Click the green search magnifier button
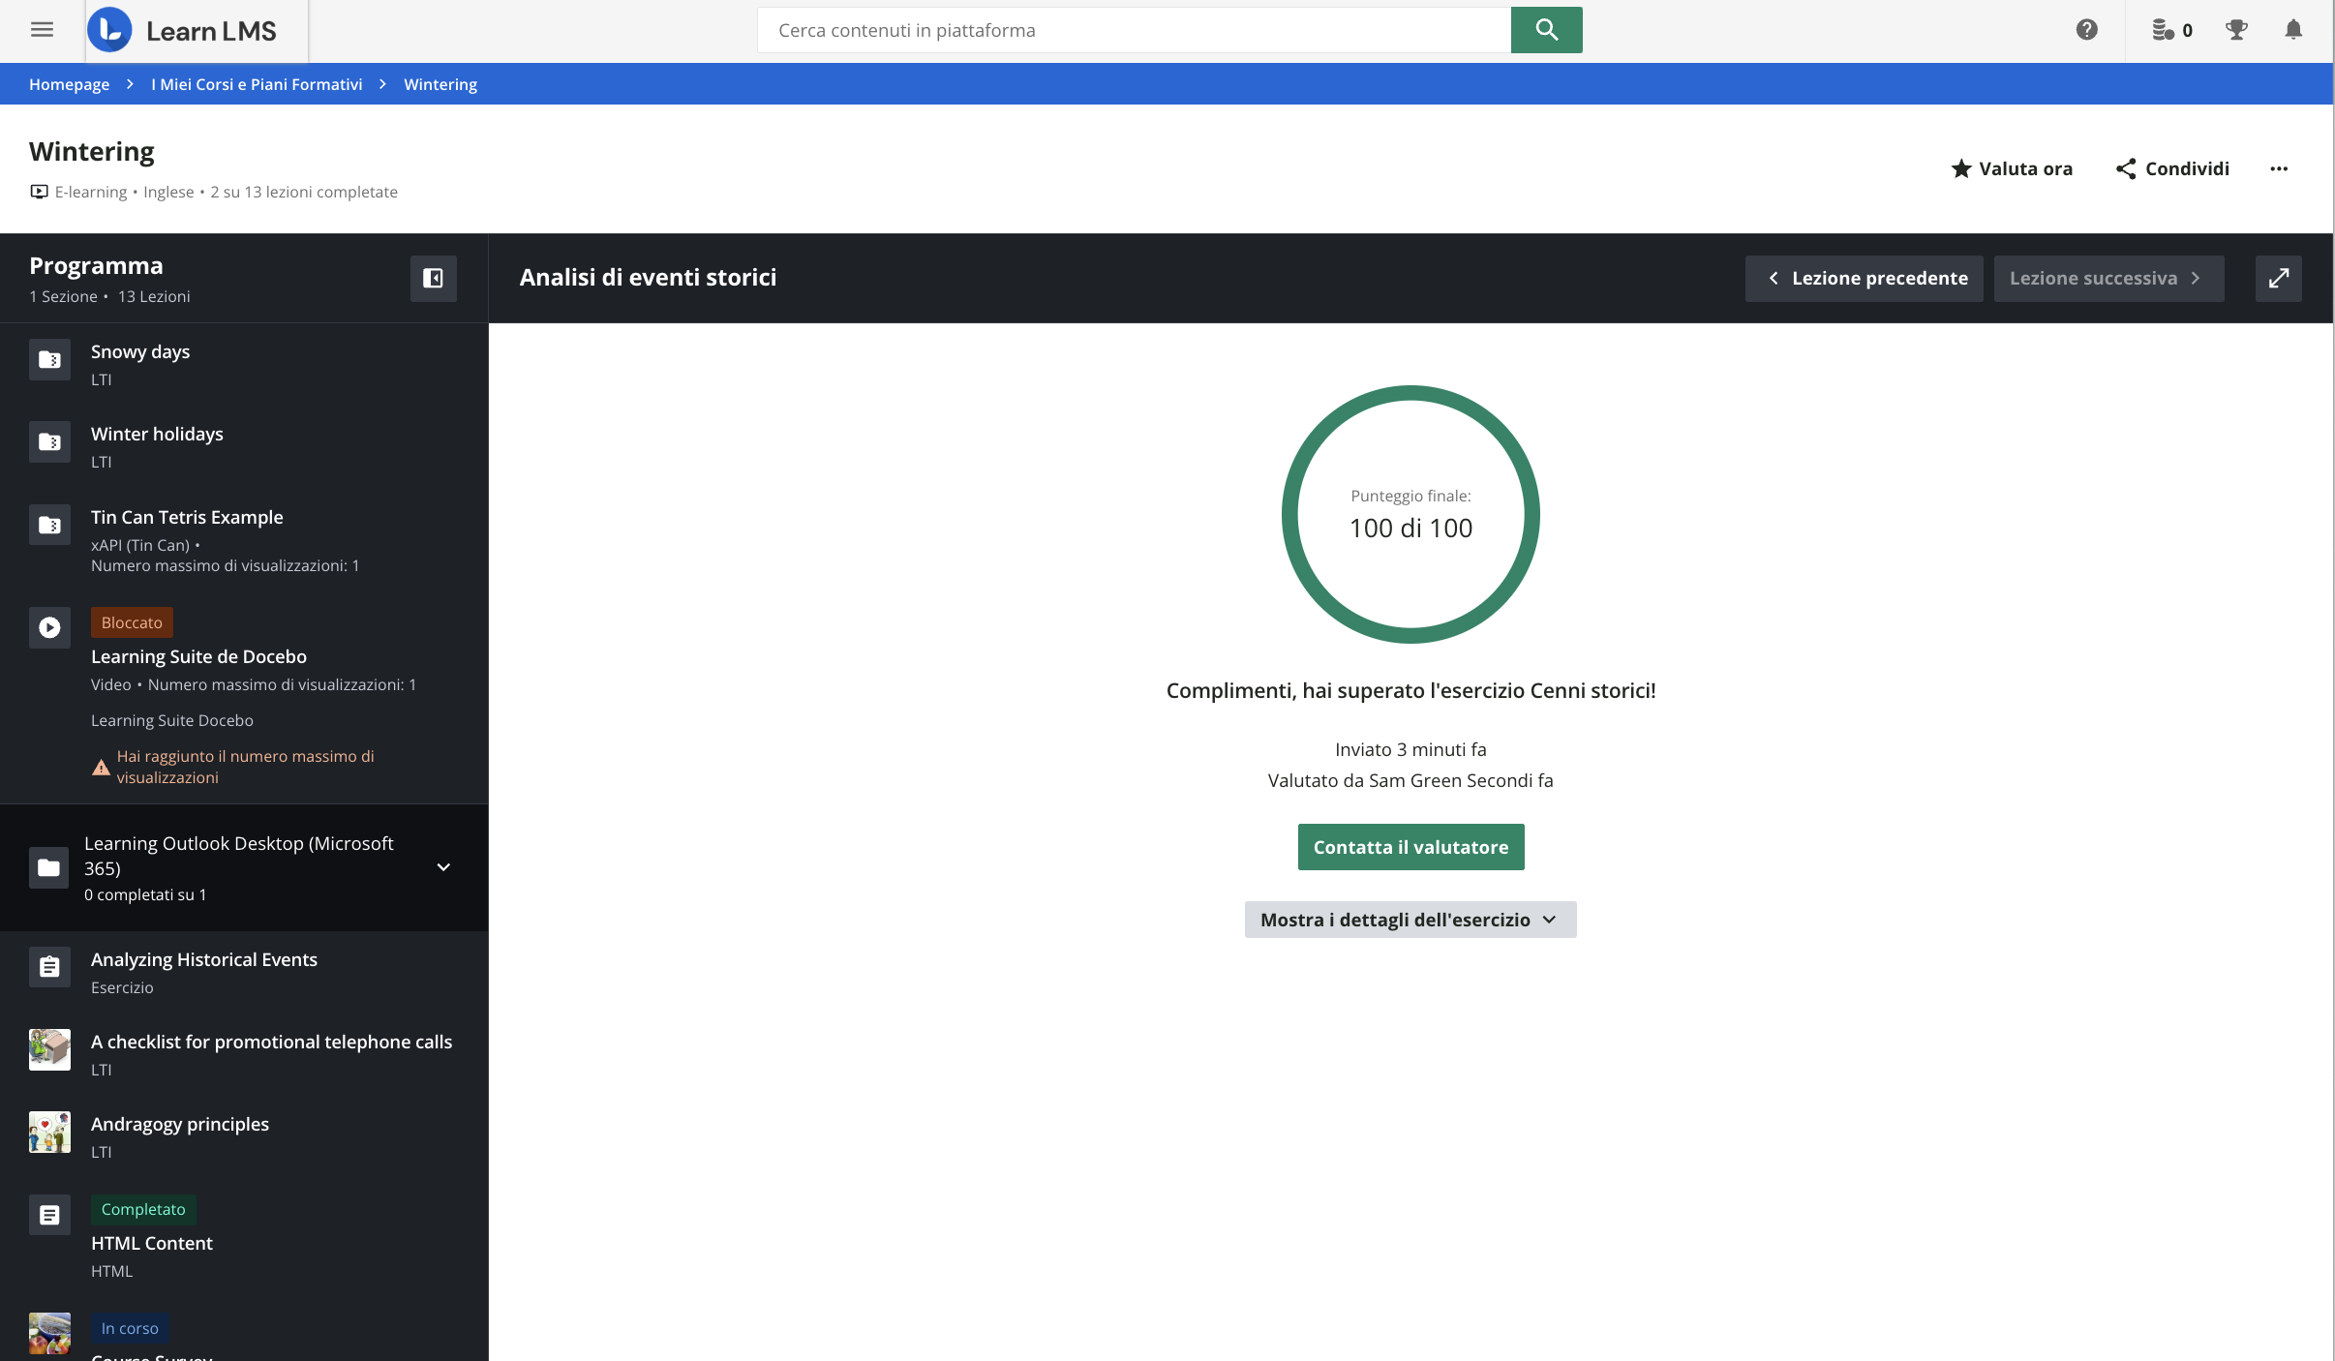The image size is (2335, 1361). (x=1546, y=30)
